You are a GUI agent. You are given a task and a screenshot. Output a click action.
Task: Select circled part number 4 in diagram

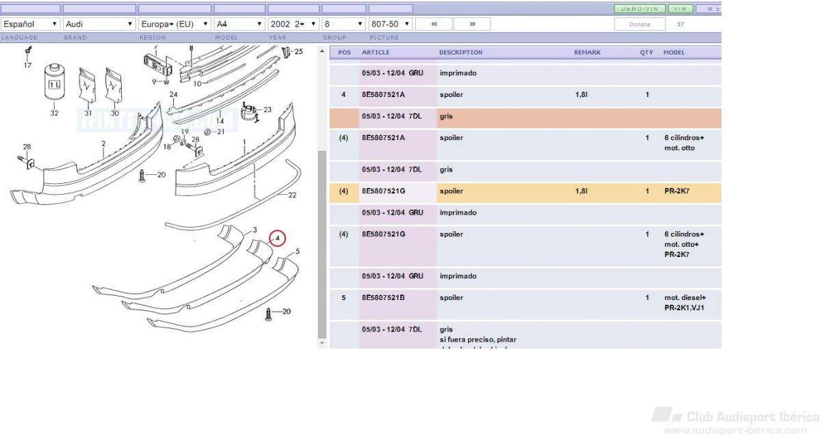coord(277,239)
